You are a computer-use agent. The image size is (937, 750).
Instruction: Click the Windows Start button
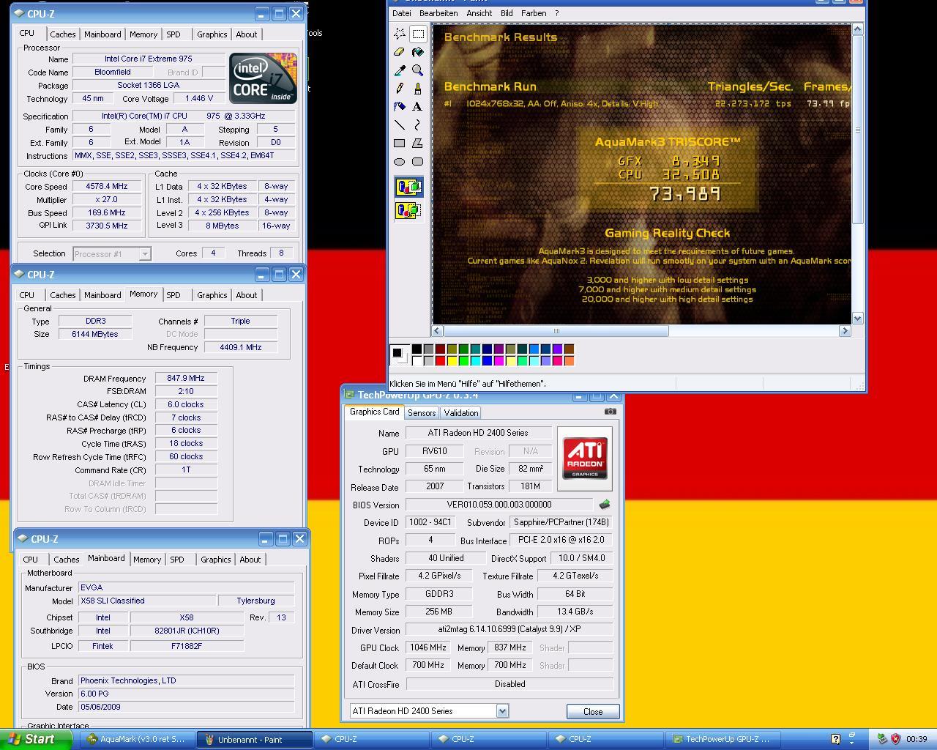tap(37, 739)
